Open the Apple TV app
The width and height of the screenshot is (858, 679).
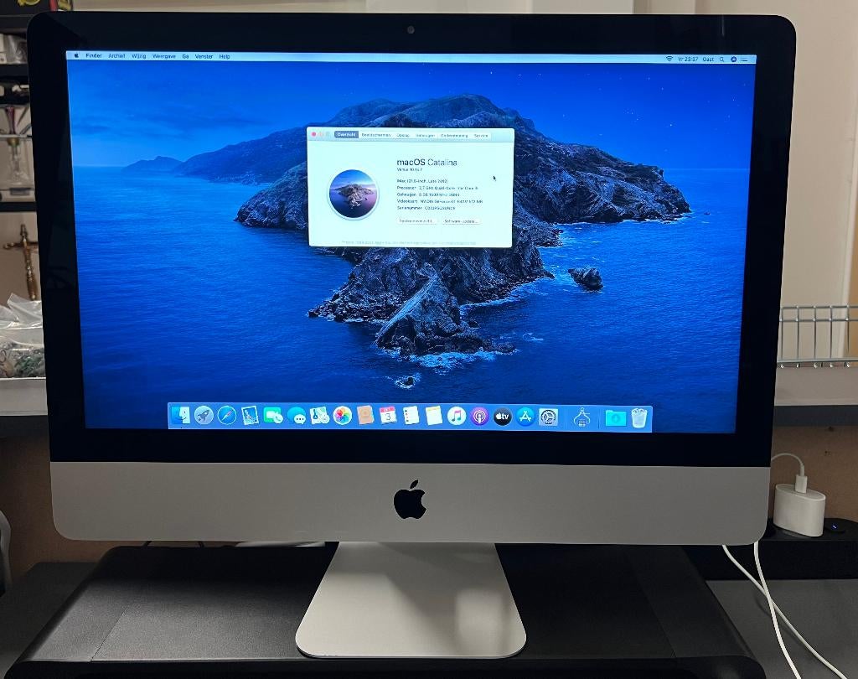point(501,417)
